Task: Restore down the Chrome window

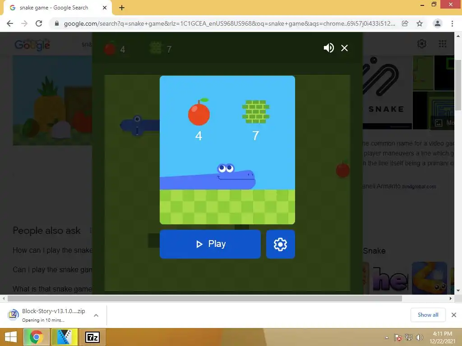Action: click(x=434, y=5)
